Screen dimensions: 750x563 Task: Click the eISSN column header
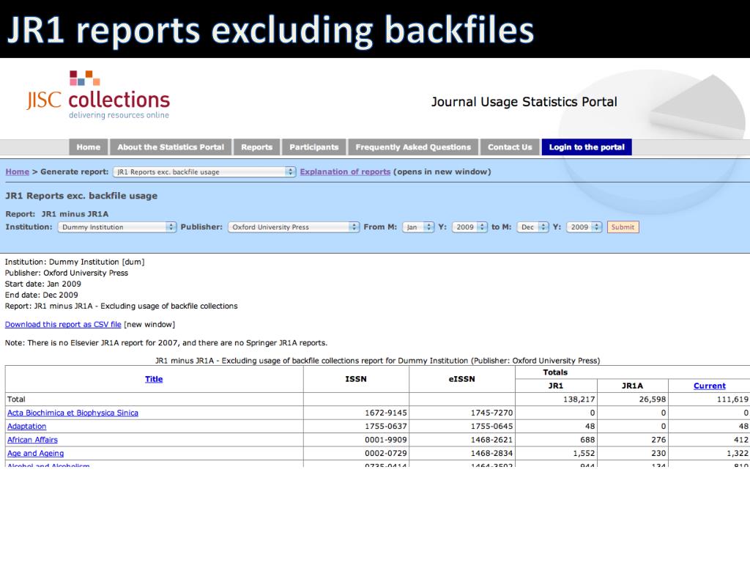(461, 379)
